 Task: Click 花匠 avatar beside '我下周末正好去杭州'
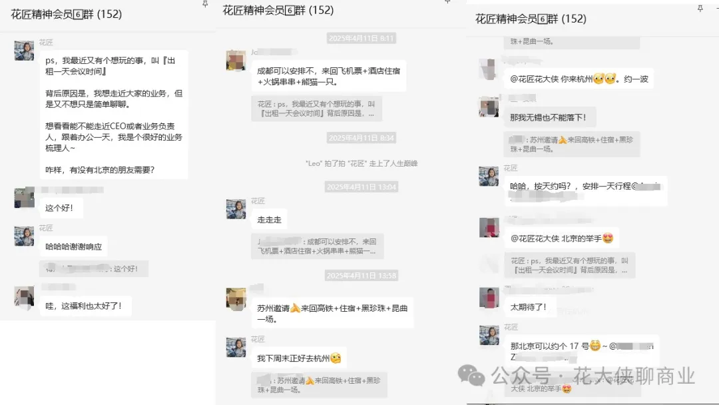[236, 347]
